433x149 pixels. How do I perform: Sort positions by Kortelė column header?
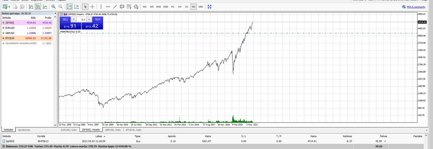coord(41,136)
